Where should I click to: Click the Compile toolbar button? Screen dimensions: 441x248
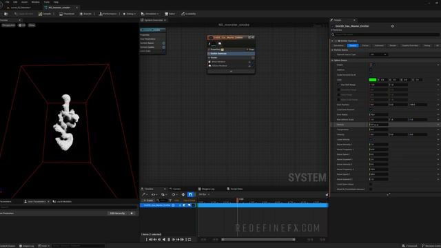[x=45, y=14]
